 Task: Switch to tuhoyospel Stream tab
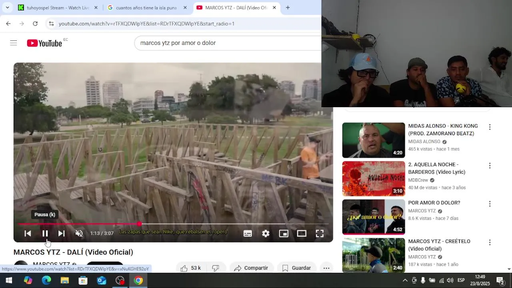[x=58, y=8]
